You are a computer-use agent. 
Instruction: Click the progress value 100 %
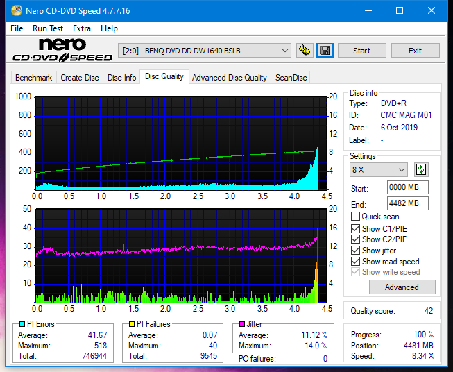click(x=424, y=335)
